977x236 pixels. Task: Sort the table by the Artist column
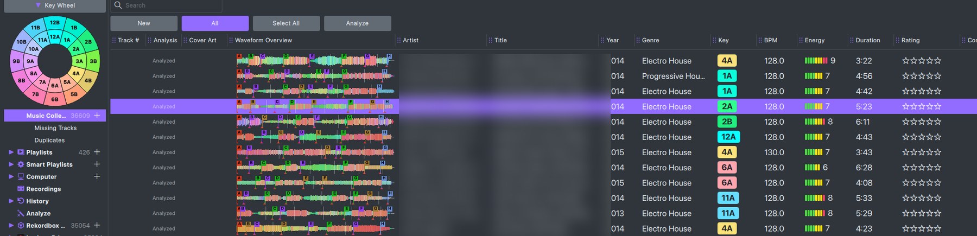pos(410,40)
